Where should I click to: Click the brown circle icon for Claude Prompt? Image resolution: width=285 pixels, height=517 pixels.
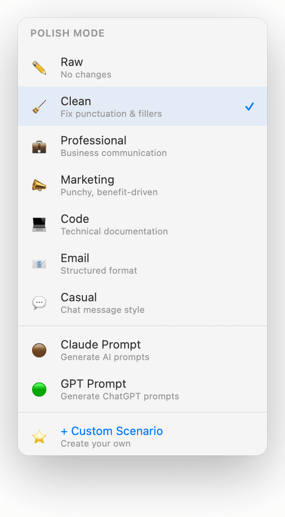[39, 350]
